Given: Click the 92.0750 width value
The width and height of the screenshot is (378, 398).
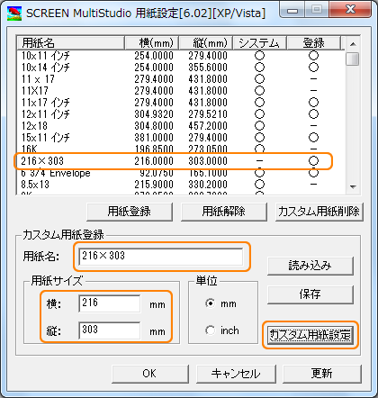Looking at the screenshot, I should (x=157, y=174).
